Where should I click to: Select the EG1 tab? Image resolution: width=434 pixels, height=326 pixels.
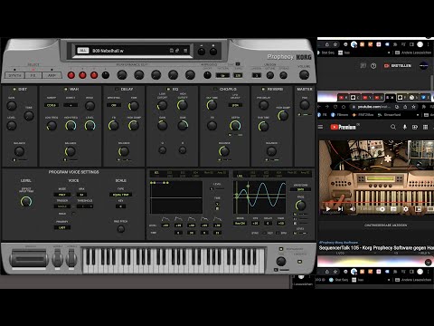click(x=156, y=173)
